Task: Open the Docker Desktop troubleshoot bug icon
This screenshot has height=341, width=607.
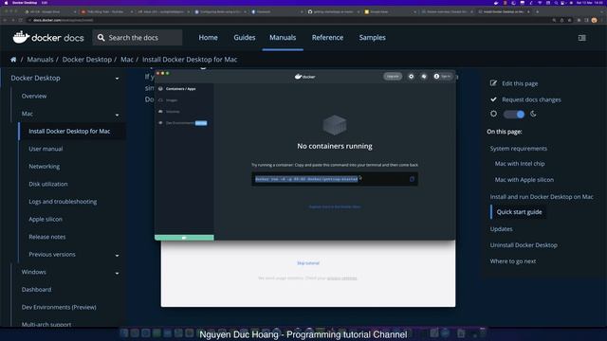Action: (x=424, y=77)
